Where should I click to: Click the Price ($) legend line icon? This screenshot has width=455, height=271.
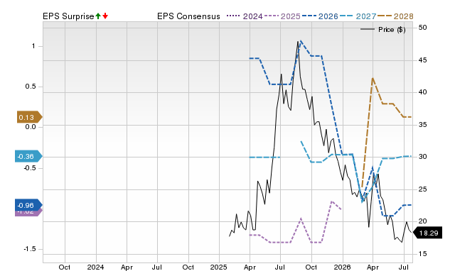368,29
